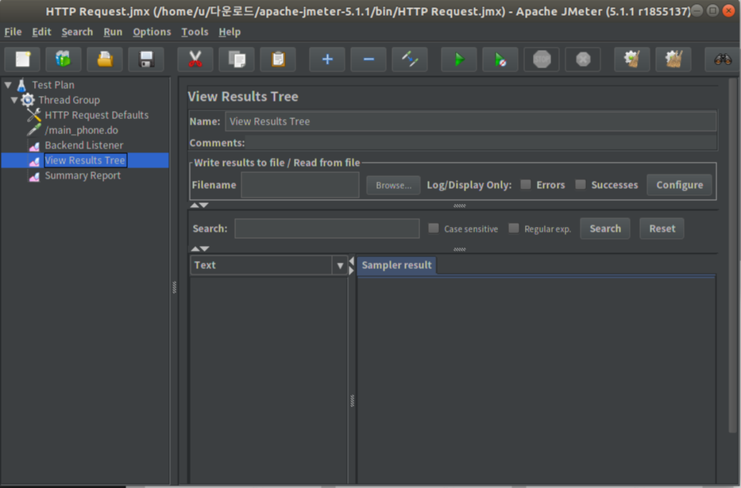Click the tree panel divider handle
Viewport: 741px width, 488px height.
[x=175, y=287]
